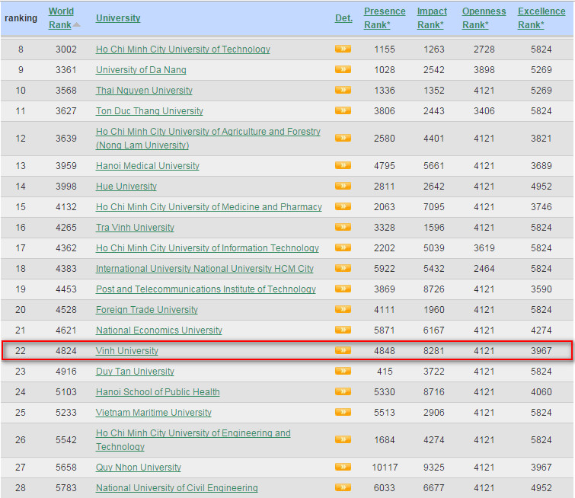Open details icon for Nong Lam University row

[x=343, y=138]
